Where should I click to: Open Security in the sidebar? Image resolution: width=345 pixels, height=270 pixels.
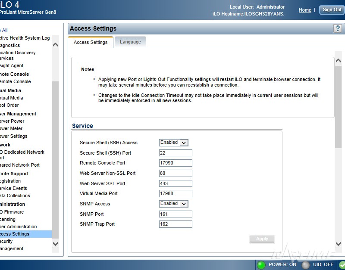tap(6, 241)
